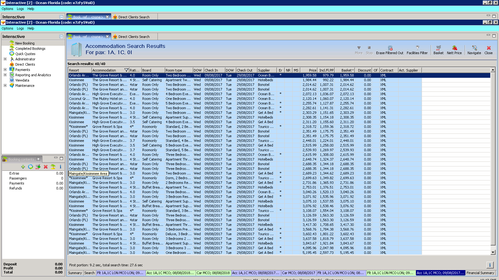Click the Contract column header
Image resolution: width=499 pixels, height=280 pixels.
pos(389,70)
